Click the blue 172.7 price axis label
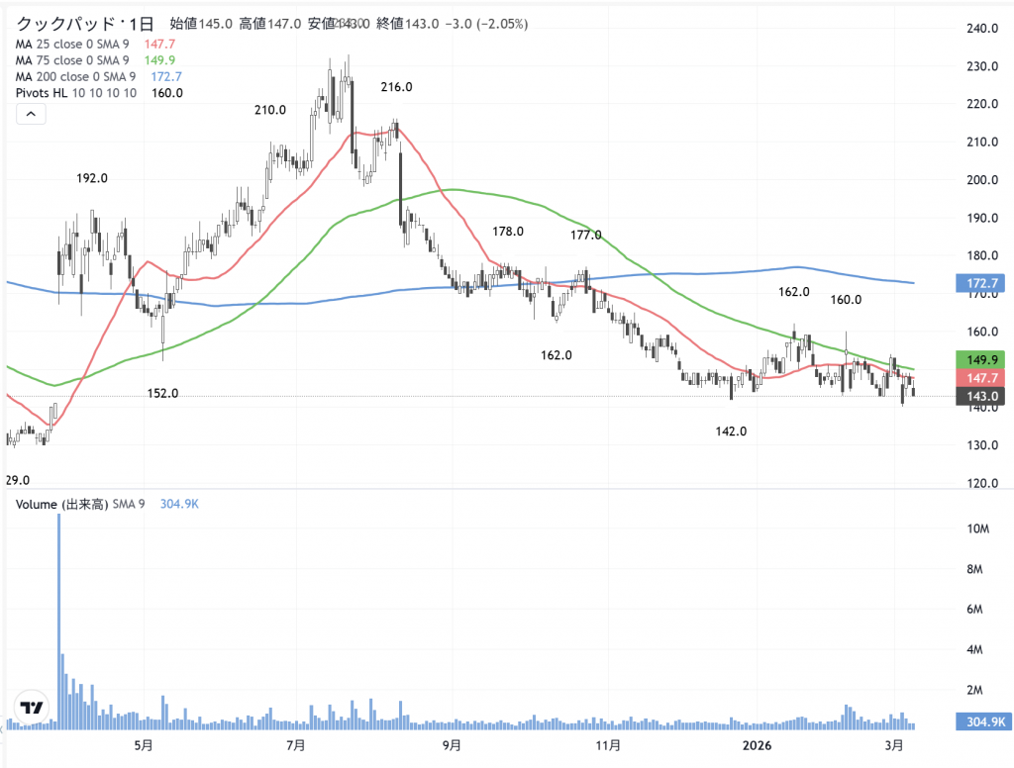This screenshot has width=1014, height=768. click(x=980, y=284)
